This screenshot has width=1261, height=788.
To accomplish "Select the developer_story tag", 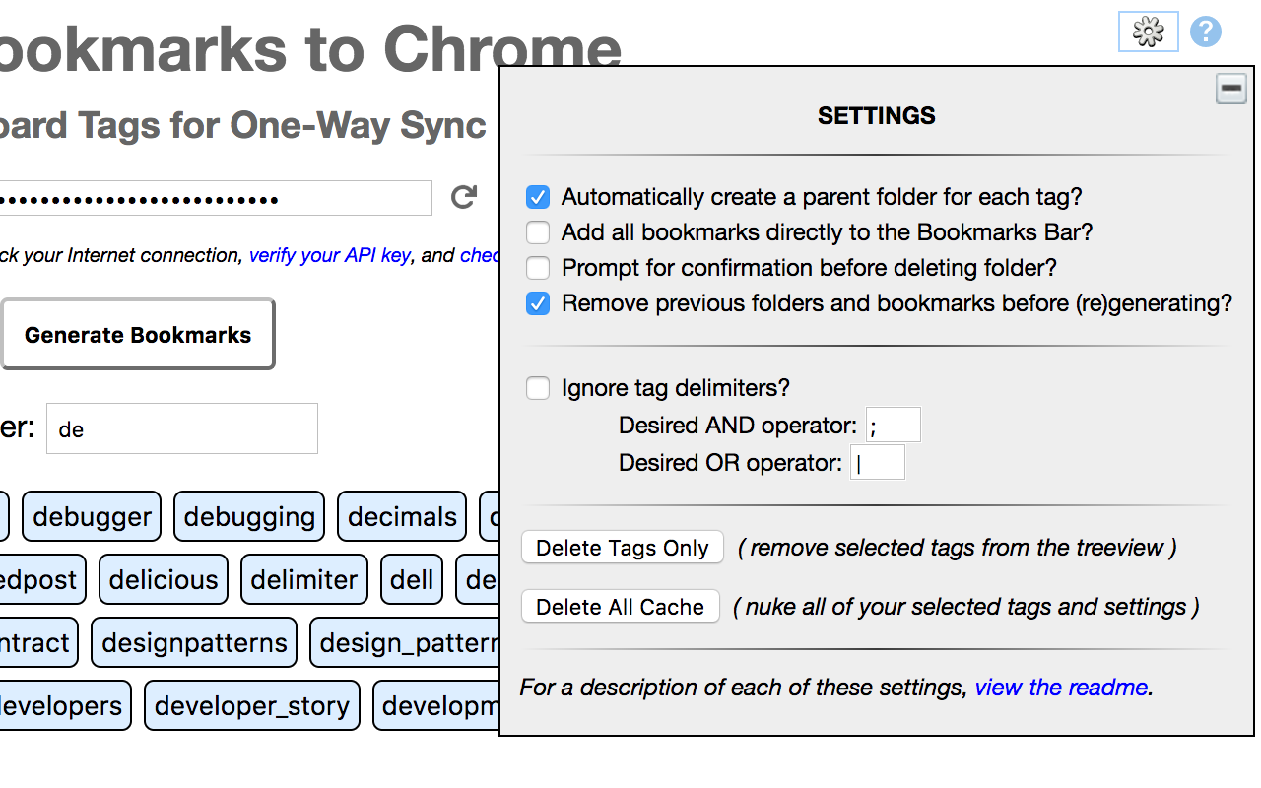I will 252,706.
